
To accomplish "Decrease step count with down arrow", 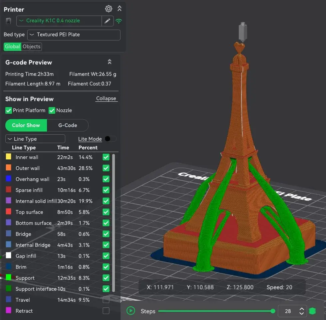I will [302, 313].
